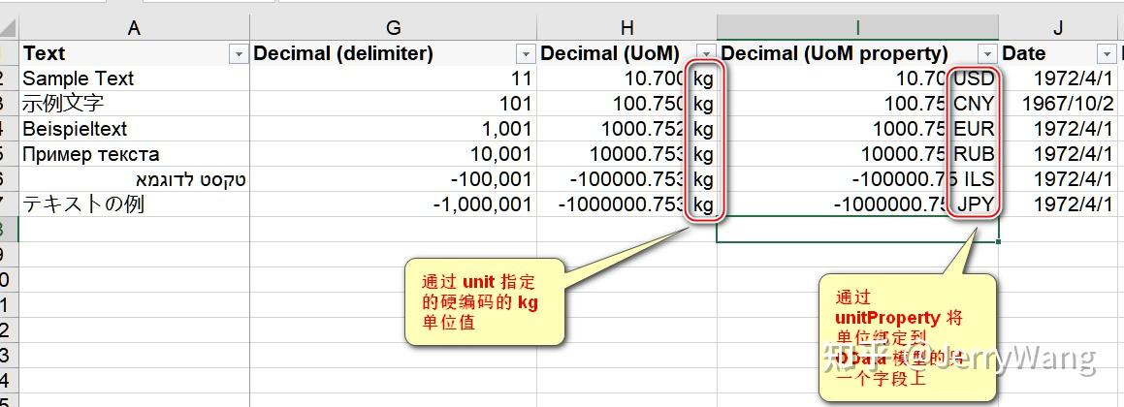Image resolution: width=1124 pixels, height=407 pixels.
Task: Select the '100.750 kg' cell
Action: [626, 104]
